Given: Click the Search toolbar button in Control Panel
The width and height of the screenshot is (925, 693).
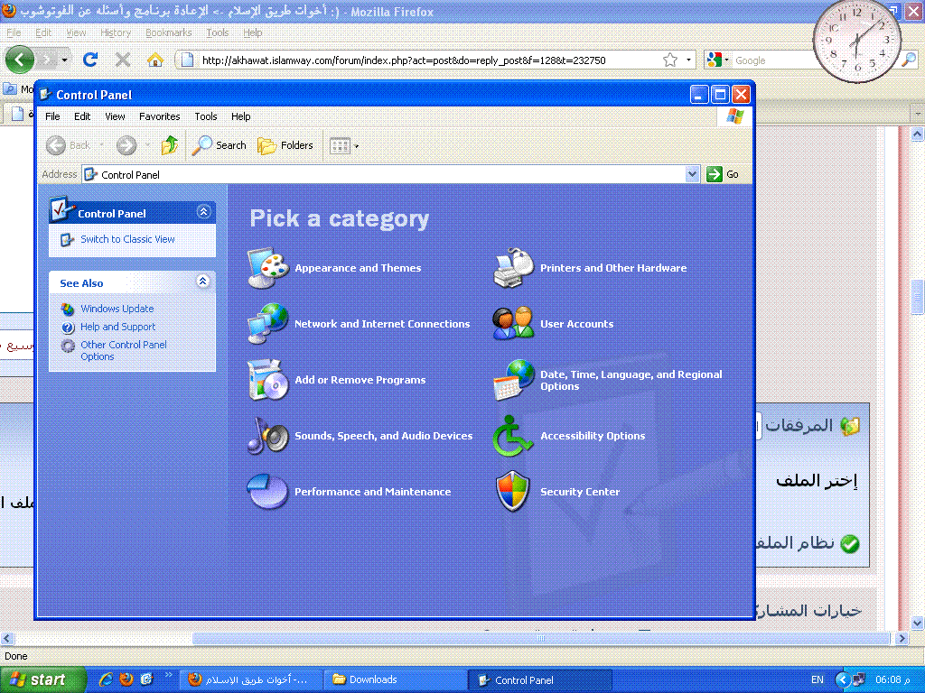Looking at the screenshot, I should (x=219, y=145).
